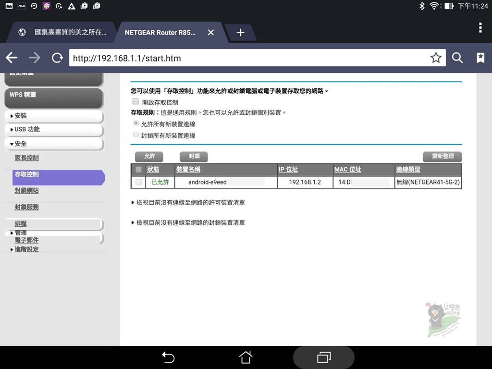Sort table by 連線類型 column header
The width and height of the screenshot is (492, 369).
click(408, 170)
